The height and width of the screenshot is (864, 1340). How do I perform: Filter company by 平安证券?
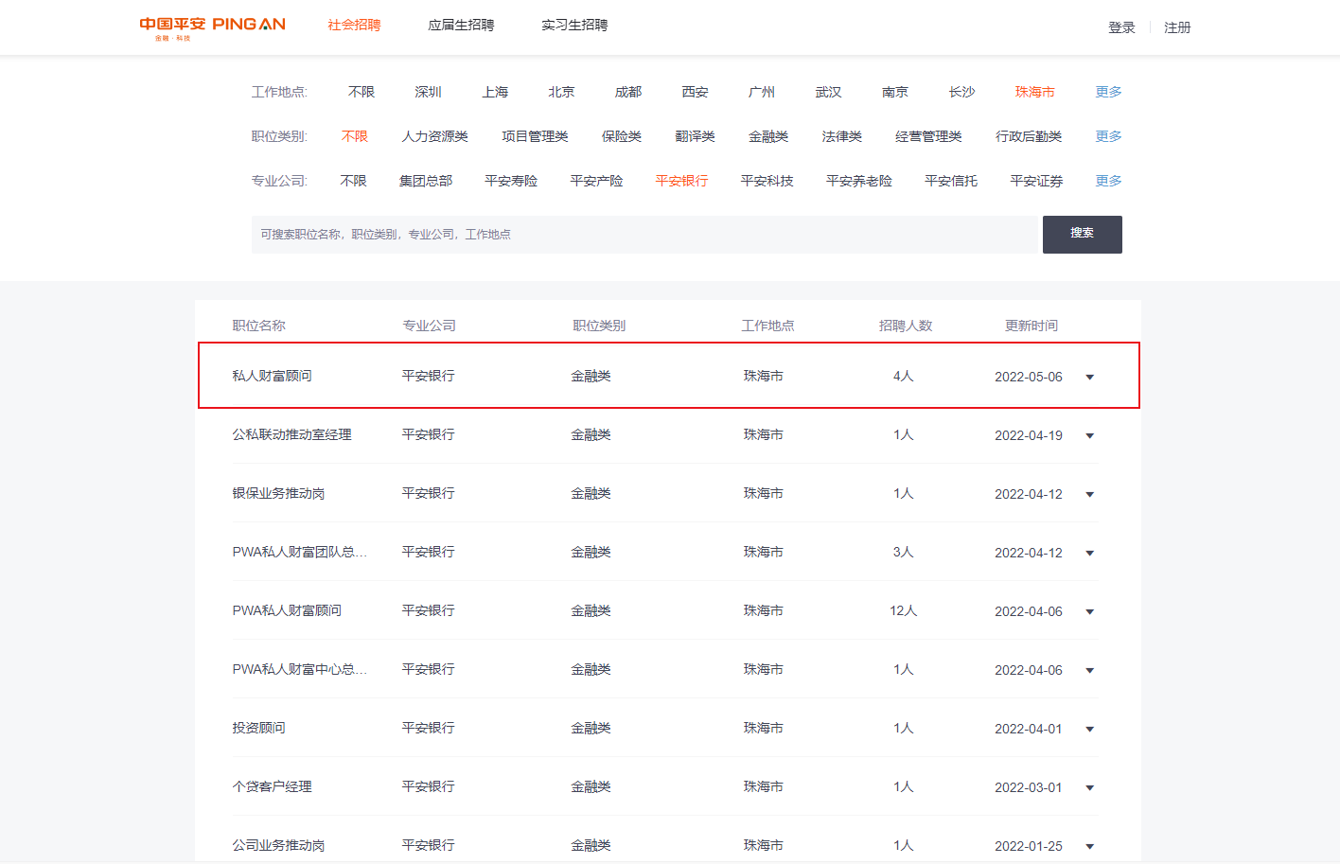point(1036,181)
